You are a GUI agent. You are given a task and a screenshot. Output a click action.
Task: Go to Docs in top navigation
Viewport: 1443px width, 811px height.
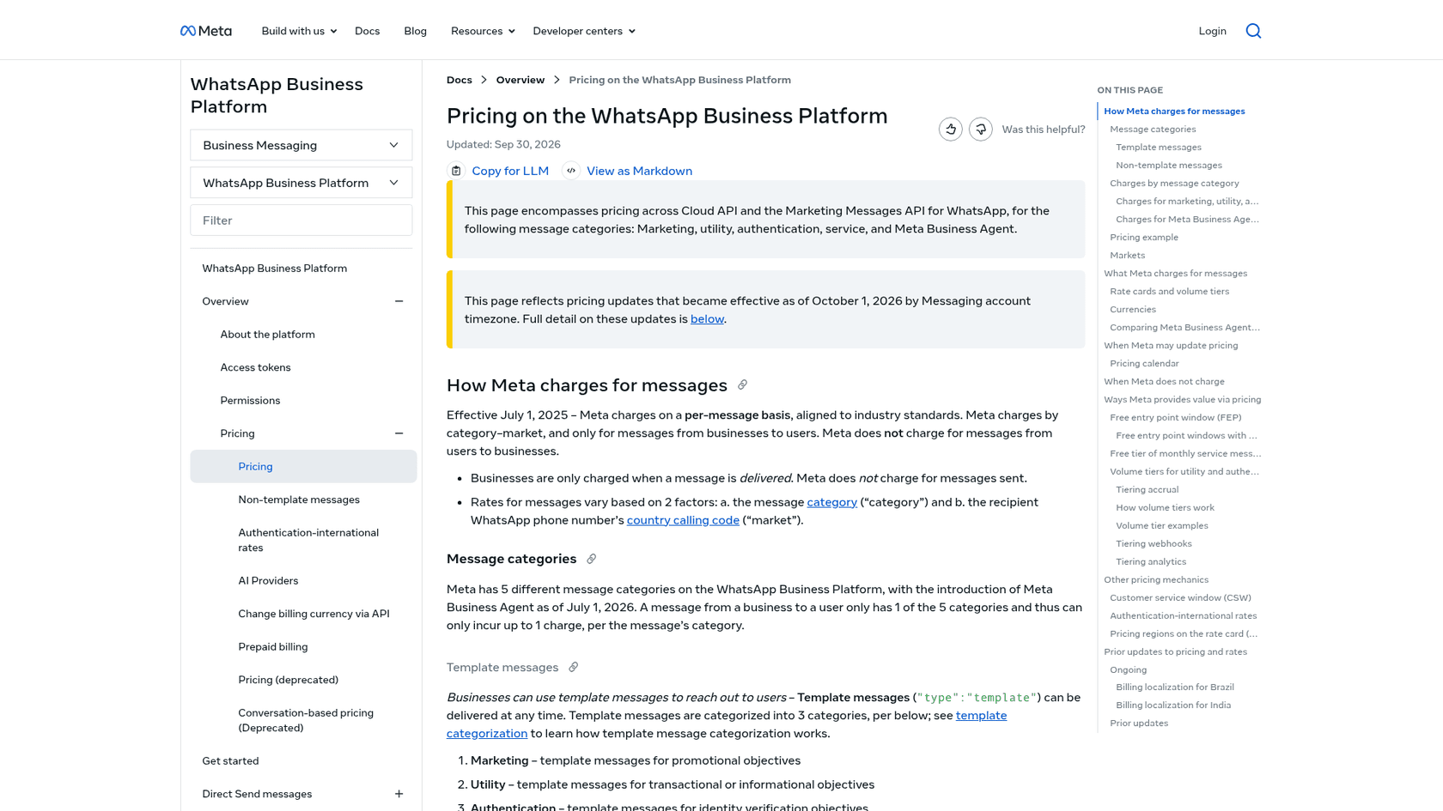[x=367, y=31]
